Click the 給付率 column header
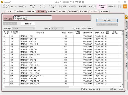The height and width of the screenshot is (95, 128). click(x=70, y=33)
